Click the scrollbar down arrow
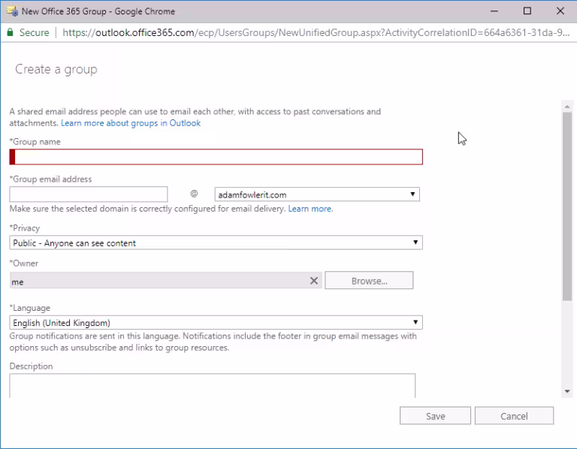The height and width of the screenshot is (449, 577). (x=567, y=391)
